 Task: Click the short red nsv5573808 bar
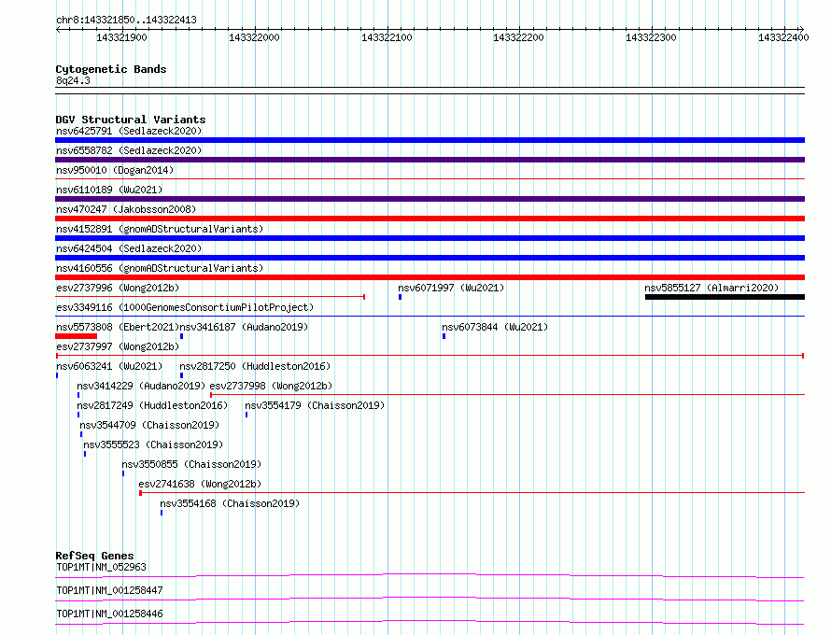click(77, 336)
